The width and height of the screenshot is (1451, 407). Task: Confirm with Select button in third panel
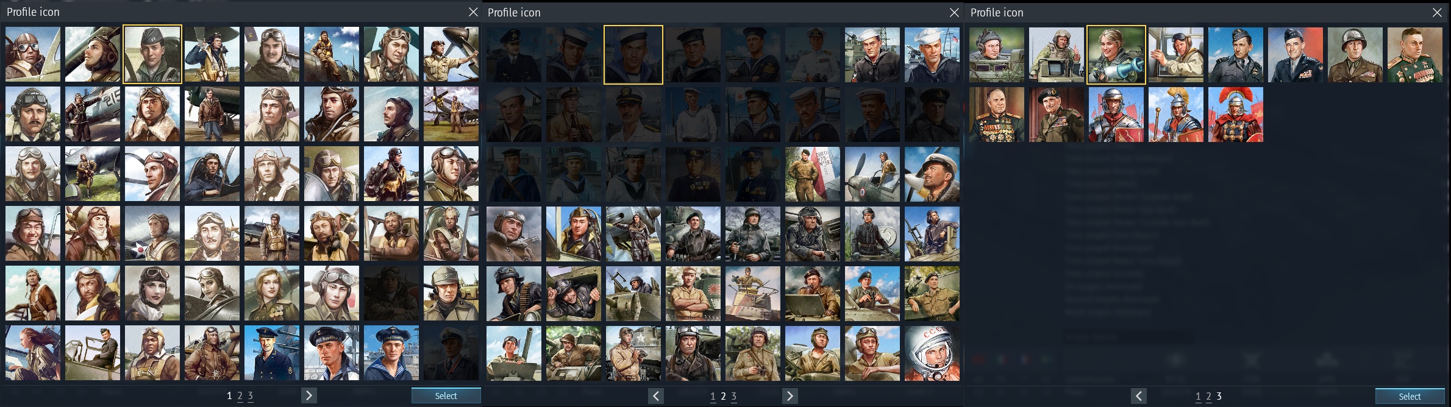[1410, 396]
